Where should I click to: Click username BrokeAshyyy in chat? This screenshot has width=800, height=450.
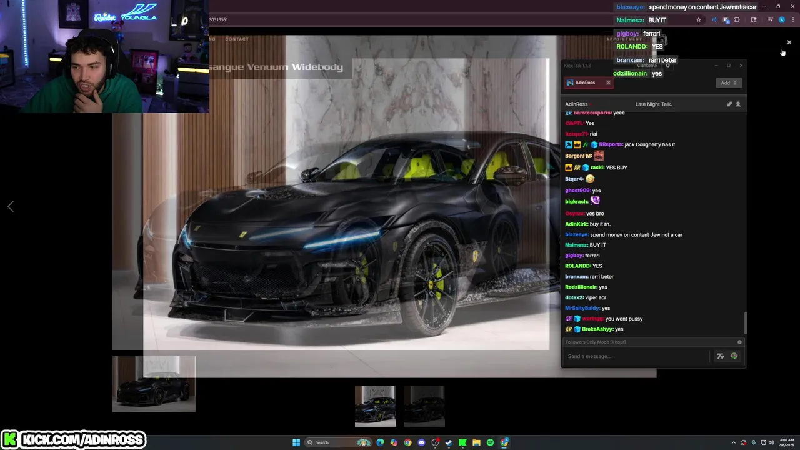tap(598, 329)
